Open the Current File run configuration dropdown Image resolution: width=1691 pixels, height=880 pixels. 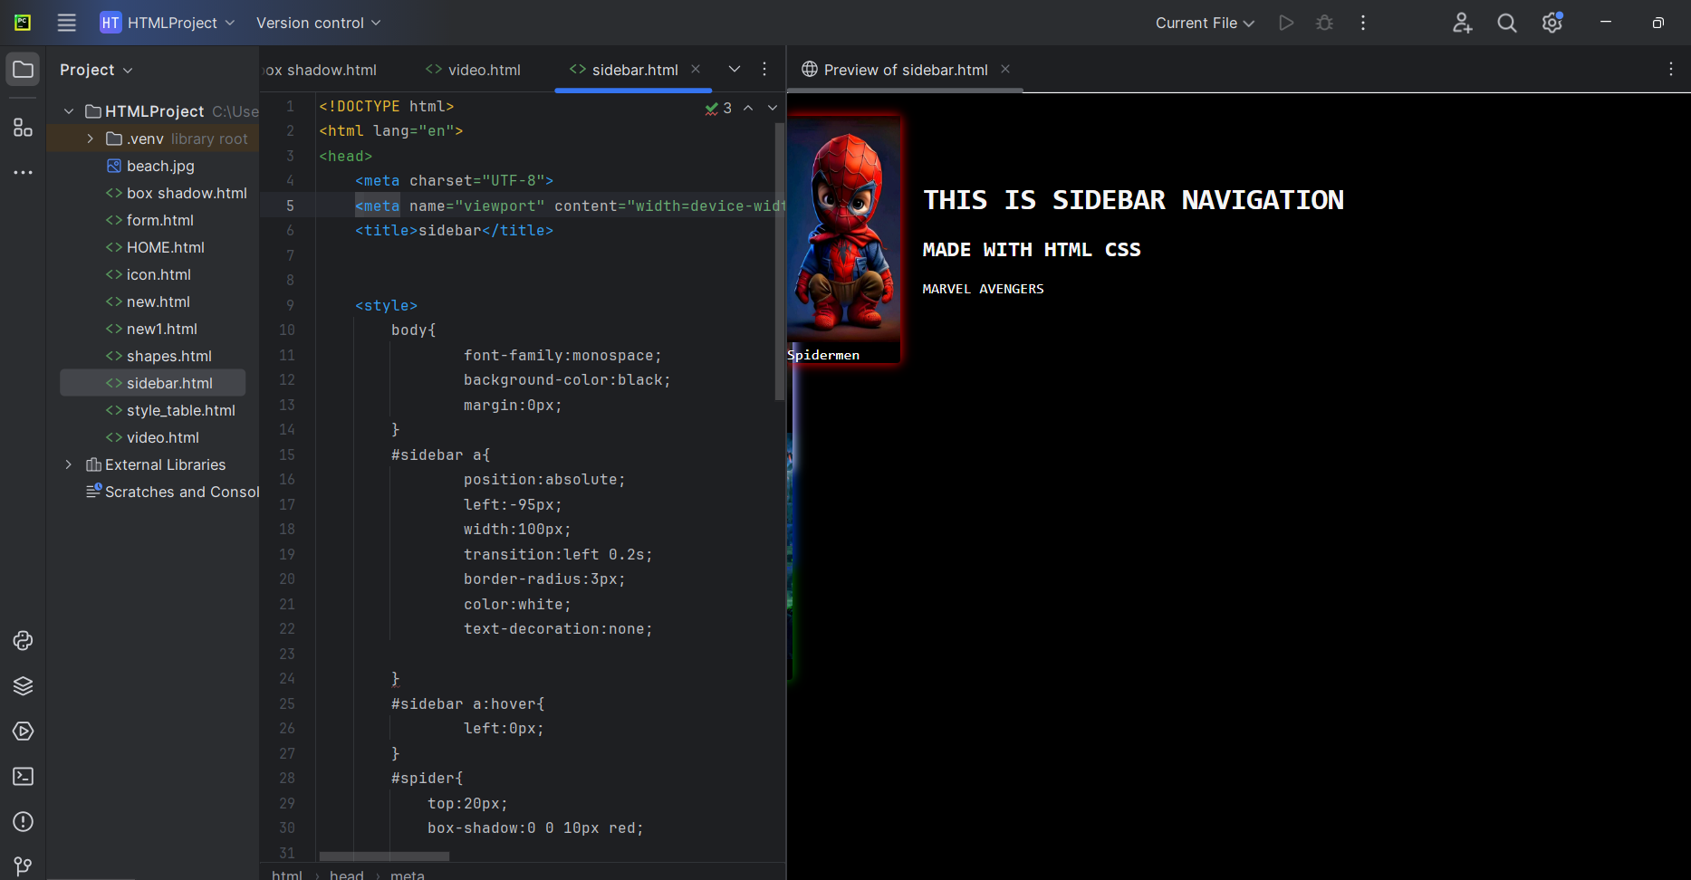click(x=1205, y=23)
